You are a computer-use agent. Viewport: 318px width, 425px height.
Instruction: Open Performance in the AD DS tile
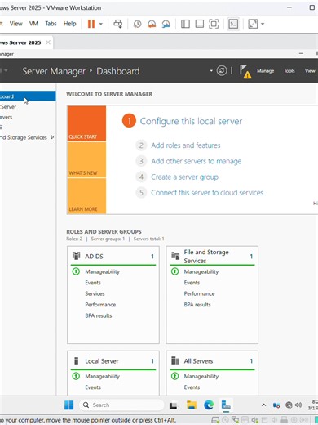pos(100,305)
